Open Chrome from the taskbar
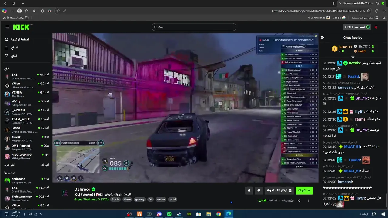388x218 pixels. [x=219, y=214]
